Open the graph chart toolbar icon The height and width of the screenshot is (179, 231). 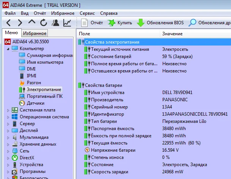(67, 23)
